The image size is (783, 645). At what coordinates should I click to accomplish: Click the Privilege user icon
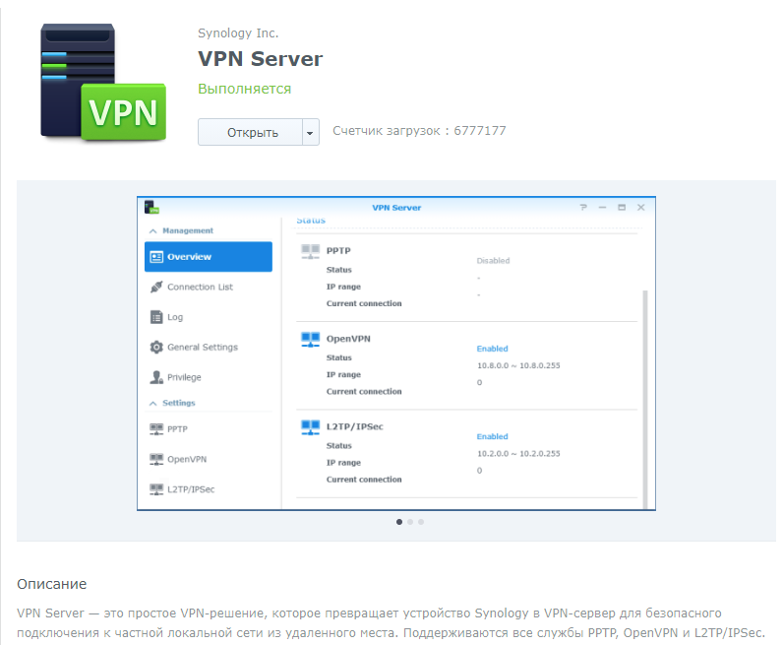pos(156,377)
